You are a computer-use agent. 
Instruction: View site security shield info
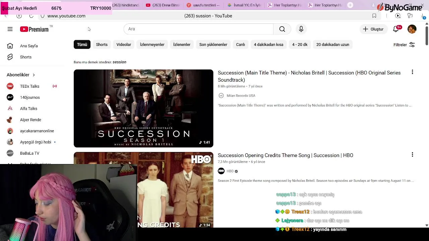tap(43, 16)
